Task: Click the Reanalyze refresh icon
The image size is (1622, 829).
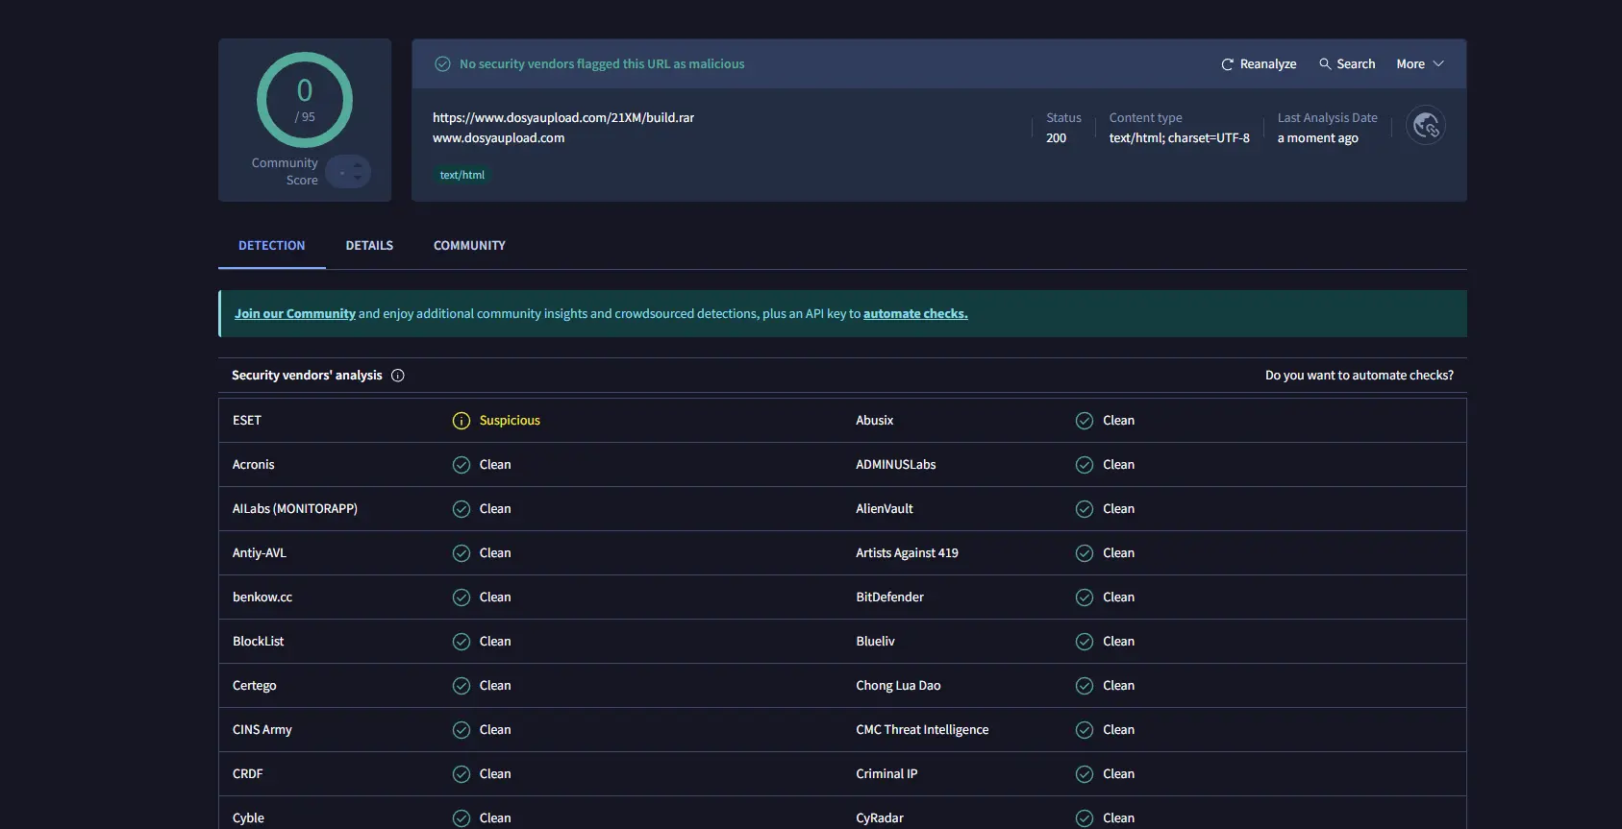Action: (x=1227, y=64)
